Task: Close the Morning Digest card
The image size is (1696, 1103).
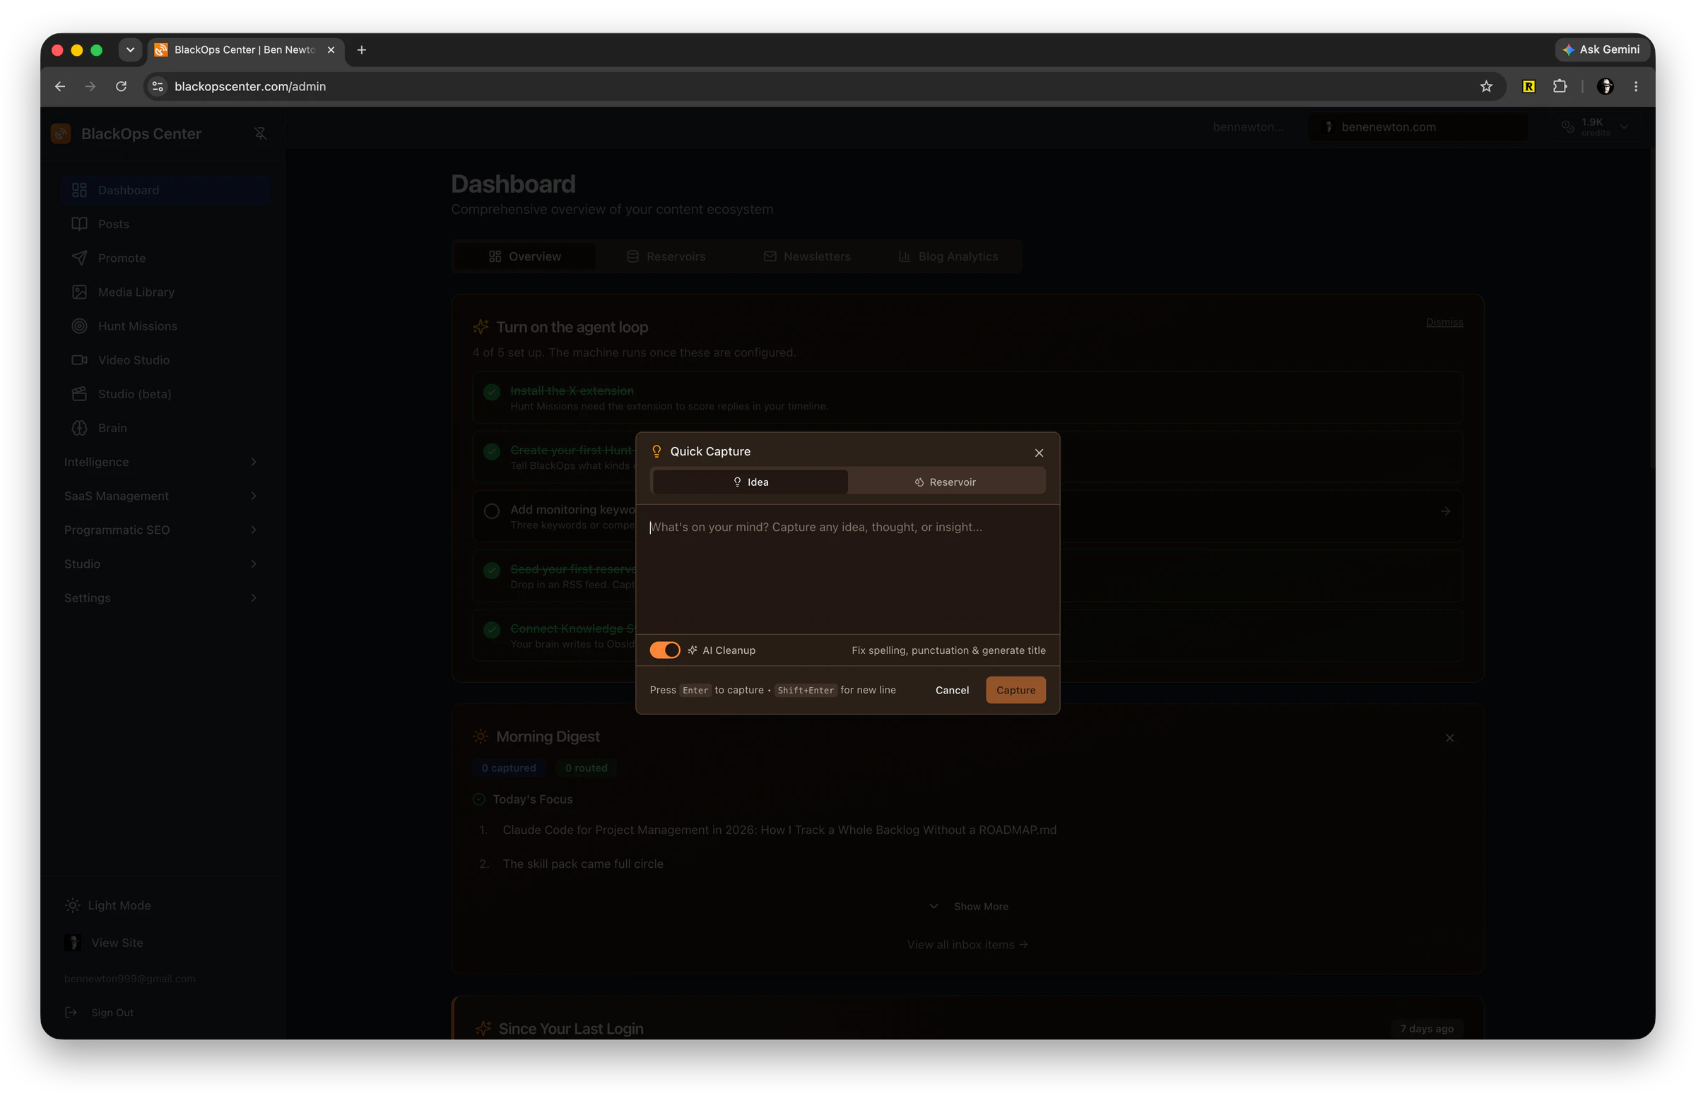Action: tap(1449, 739)
